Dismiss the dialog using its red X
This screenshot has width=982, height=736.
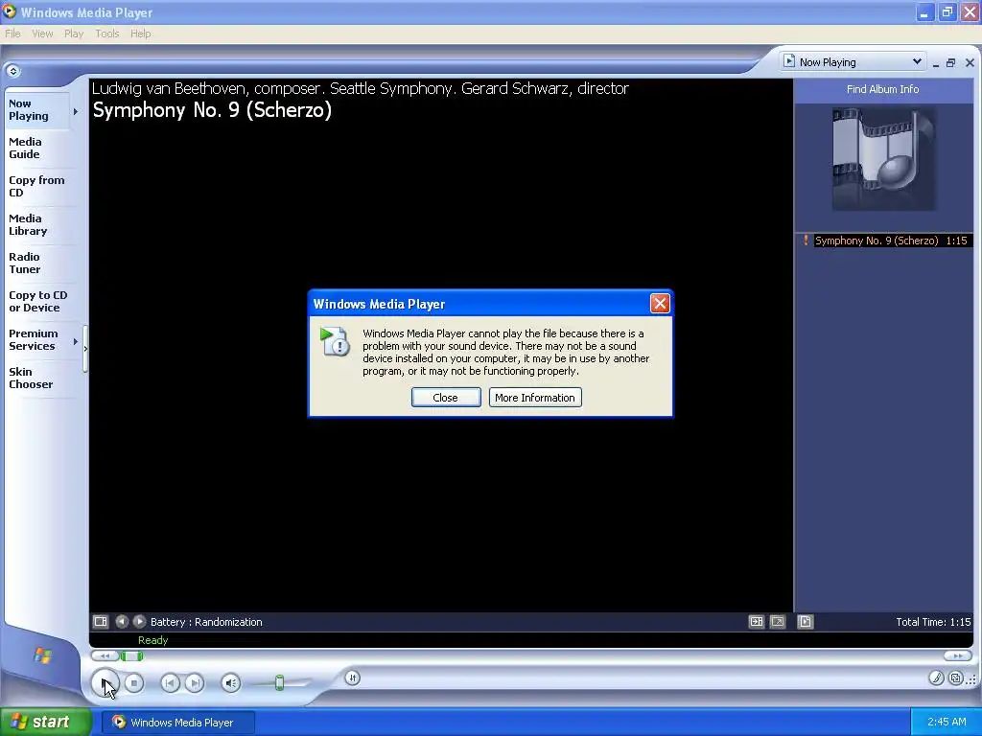pos(660,304)
